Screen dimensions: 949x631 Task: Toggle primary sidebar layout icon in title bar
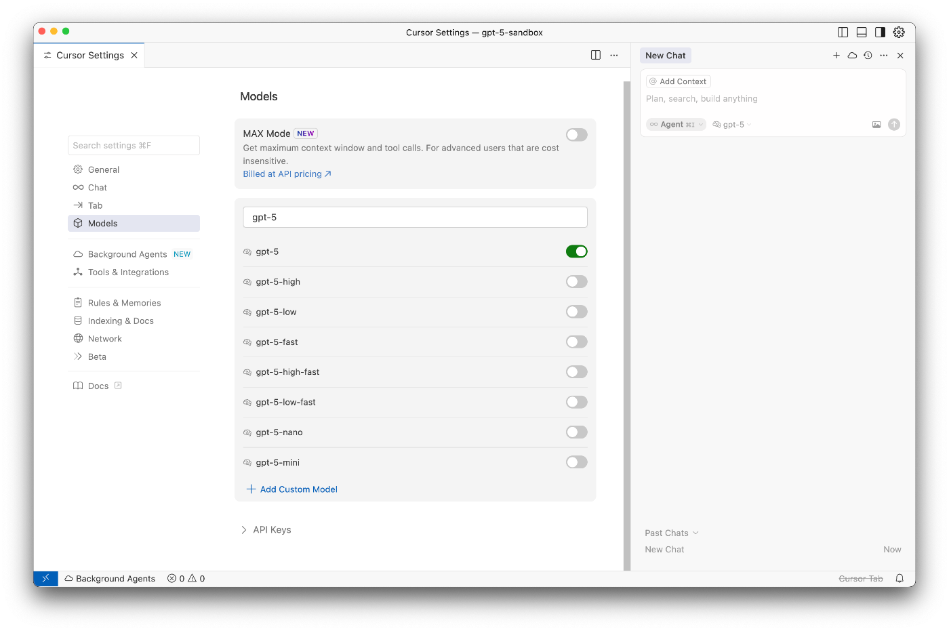[843, 33]
